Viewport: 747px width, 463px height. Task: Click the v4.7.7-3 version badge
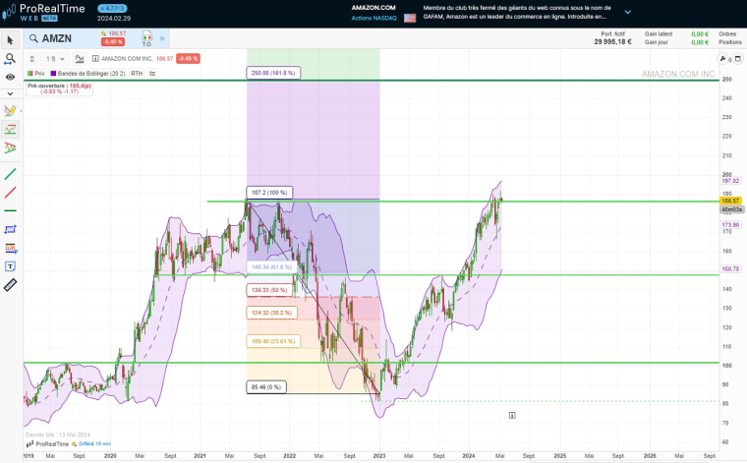click(112, 8)
